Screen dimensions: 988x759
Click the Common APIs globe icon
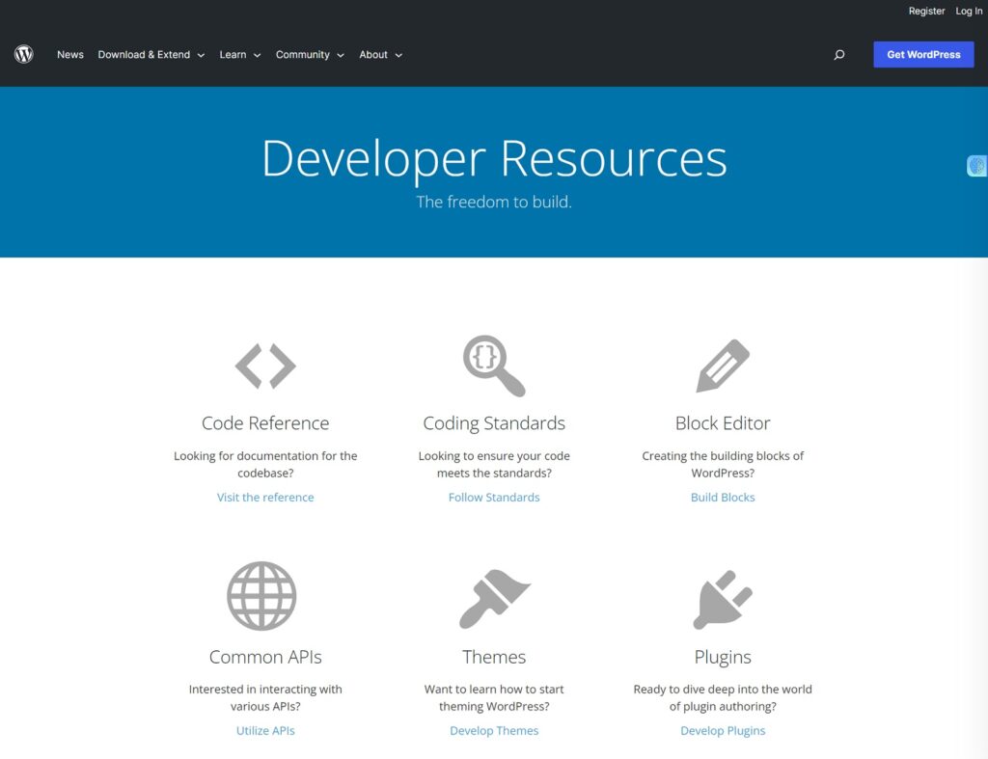261,596
